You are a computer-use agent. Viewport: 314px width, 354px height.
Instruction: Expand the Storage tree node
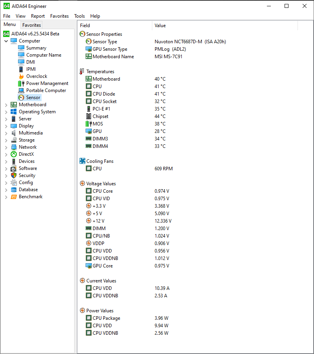[x=6, y=140]
